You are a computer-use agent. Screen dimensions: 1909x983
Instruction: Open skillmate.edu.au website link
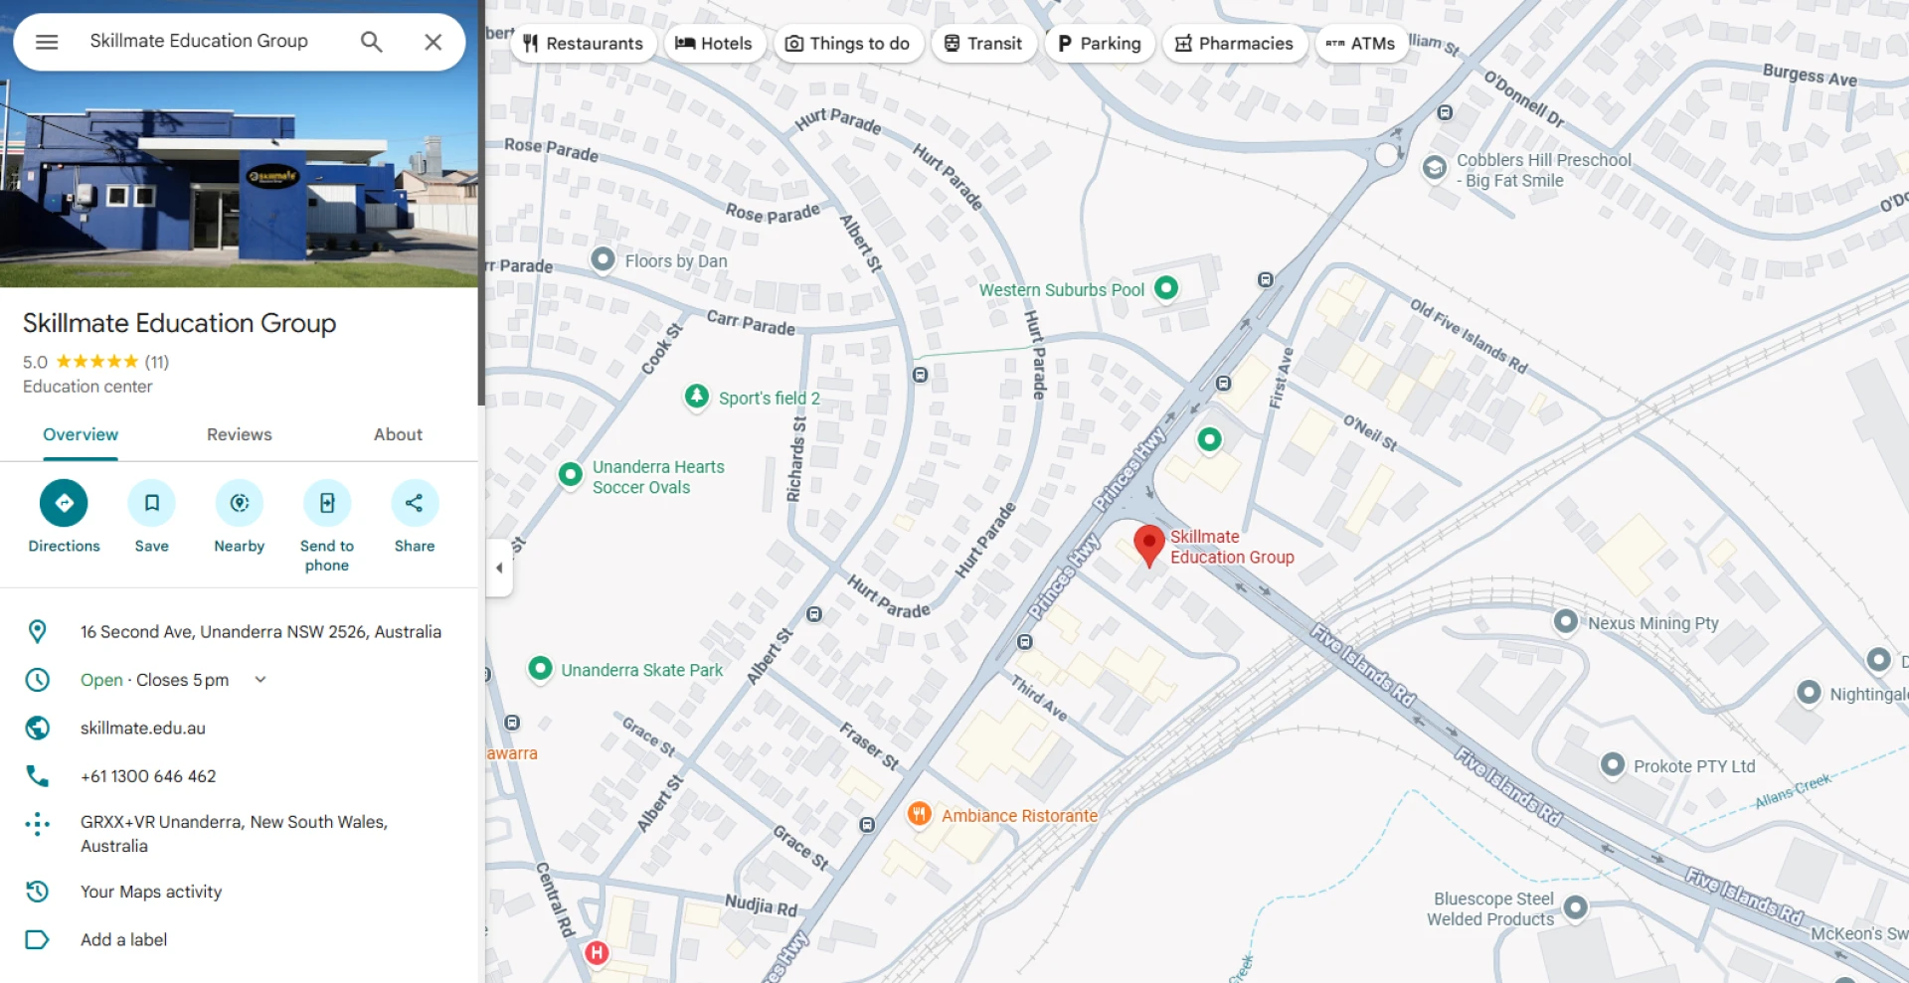pos(143,729)
